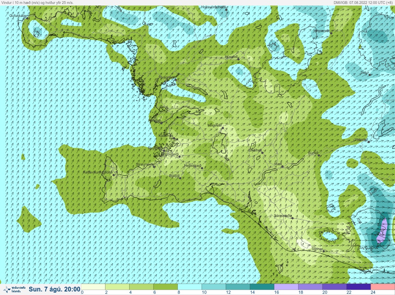Click the 10–12 m/s turquoise legend swatch

pyautogui.click(x=214, y=287)
